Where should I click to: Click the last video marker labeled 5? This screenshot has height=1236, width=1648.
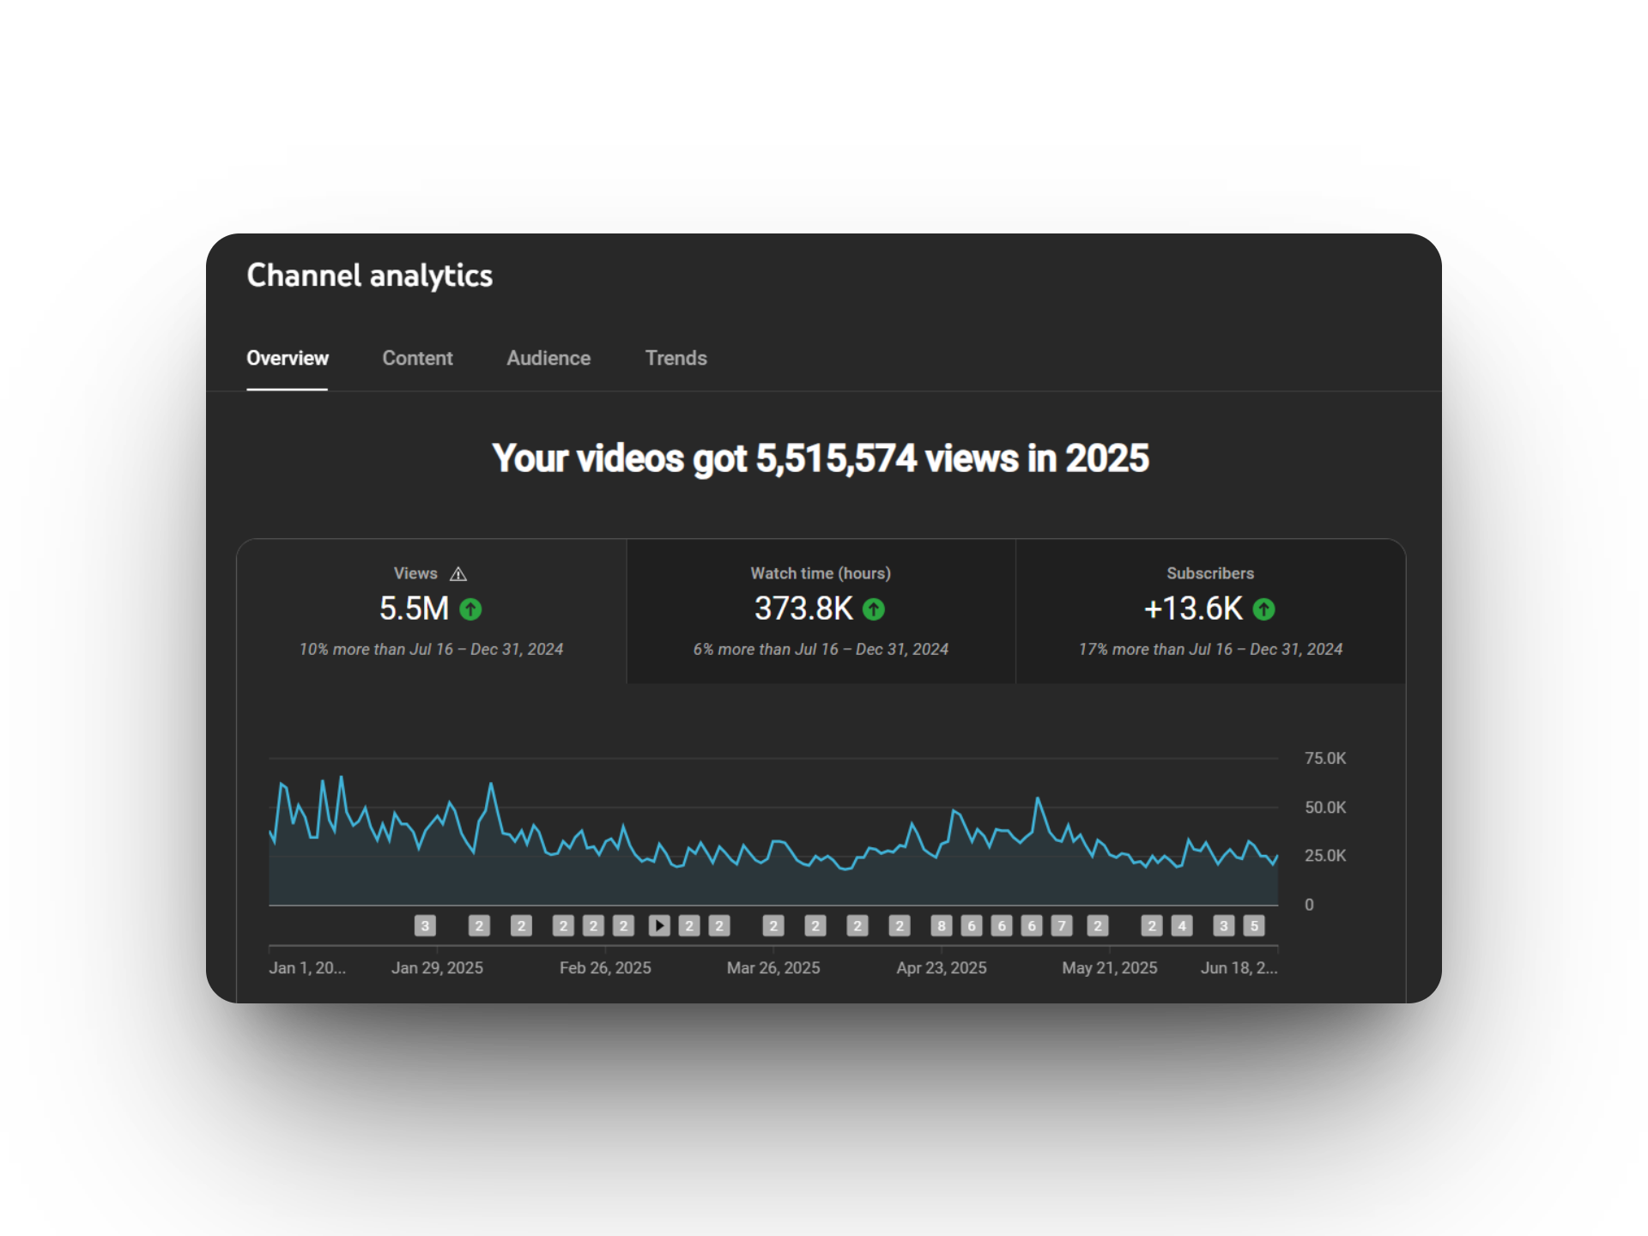click(1254, 925)
